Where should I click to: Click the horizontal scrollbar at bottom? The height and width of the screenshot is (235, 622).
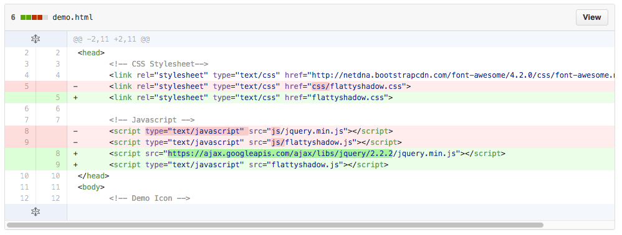click(275, 225)
